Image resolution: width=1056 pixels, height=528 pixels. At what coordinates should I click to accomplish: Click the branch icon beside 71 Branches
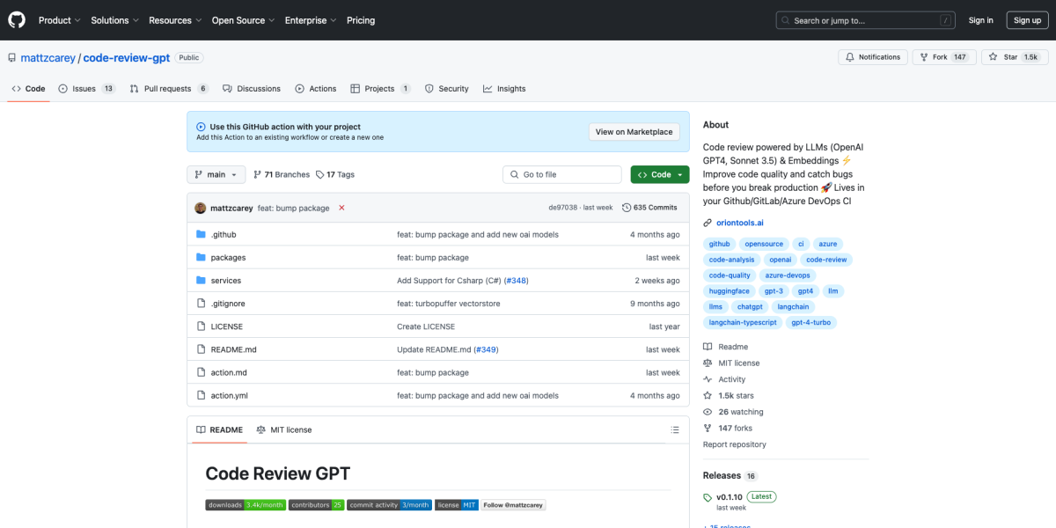pyautogui.click(x=255, y=173)
